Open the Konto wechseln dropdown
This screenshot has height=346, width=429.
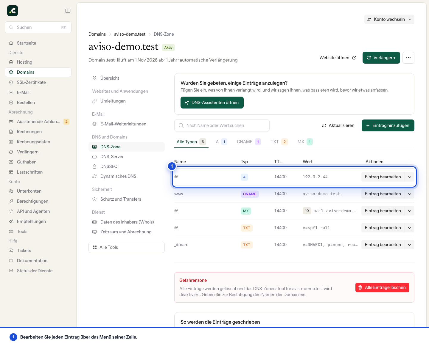tap(389, 19)
